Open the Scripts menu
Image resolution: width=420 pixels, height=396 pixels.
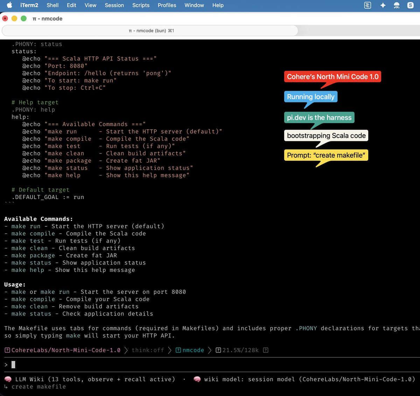pyautogui.click(x=141, y=5)
